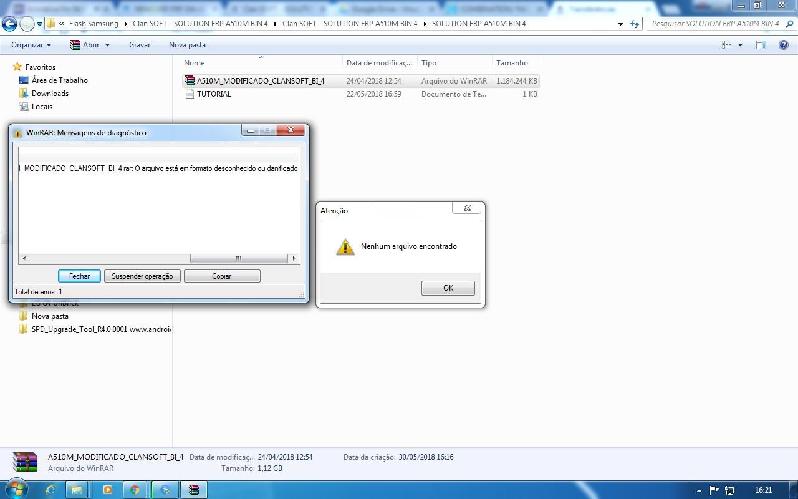The image size is (798, 499).
Task: Toggle the preview pane
Action: 761,45
